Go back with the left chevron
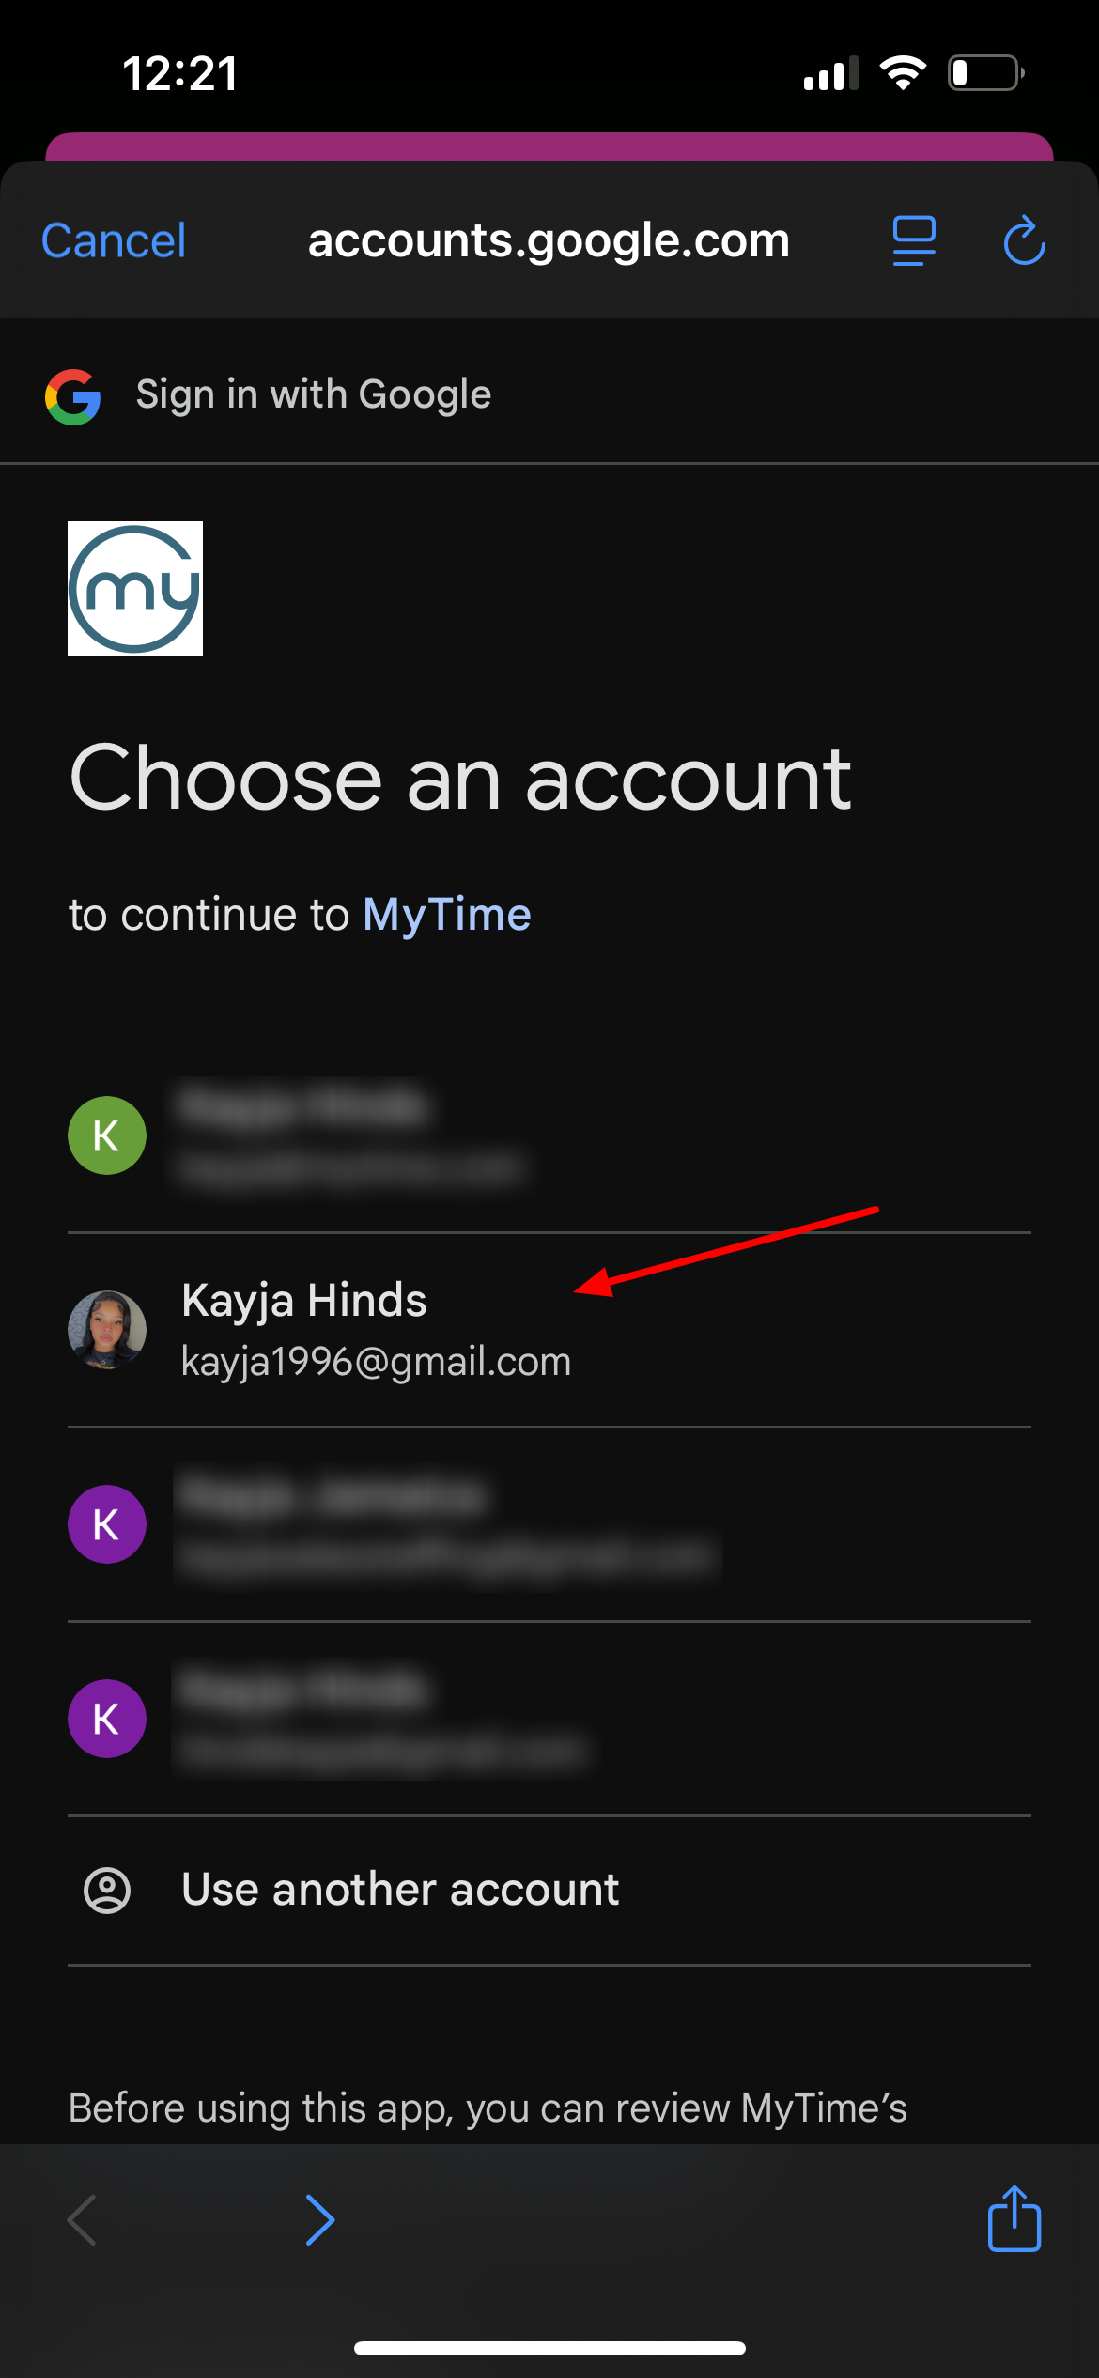Screen dimensions: 1099x2378 pos(82,2220)
